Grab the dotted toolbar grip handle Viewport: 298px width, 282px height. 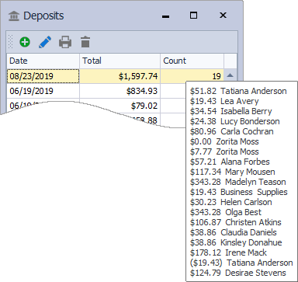click(x=10, y=42)
